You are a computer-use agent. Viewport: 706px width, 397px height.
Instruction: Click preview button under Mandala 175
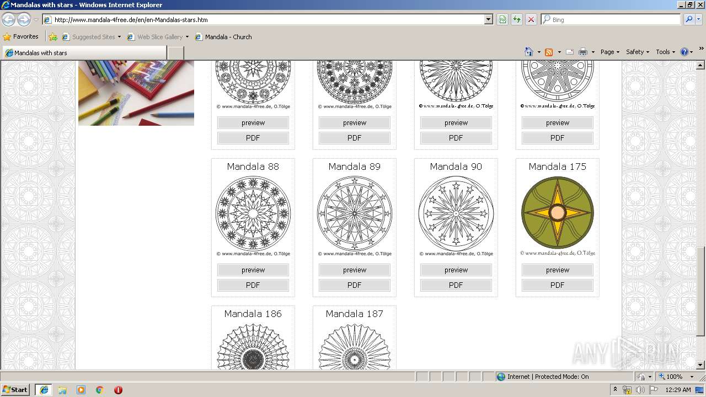558,270
